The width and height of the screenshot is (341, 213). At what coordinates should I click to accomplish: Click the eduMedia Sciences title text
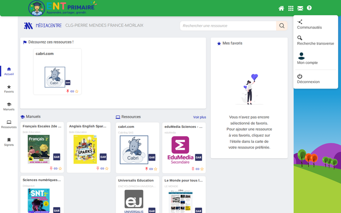coord(183,127)
